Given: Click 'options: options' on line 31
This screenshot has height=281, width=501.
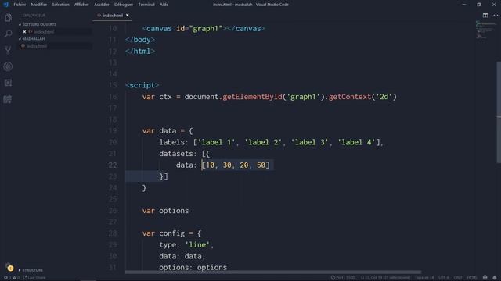Looking at the screenshot, I should (193, 267).
